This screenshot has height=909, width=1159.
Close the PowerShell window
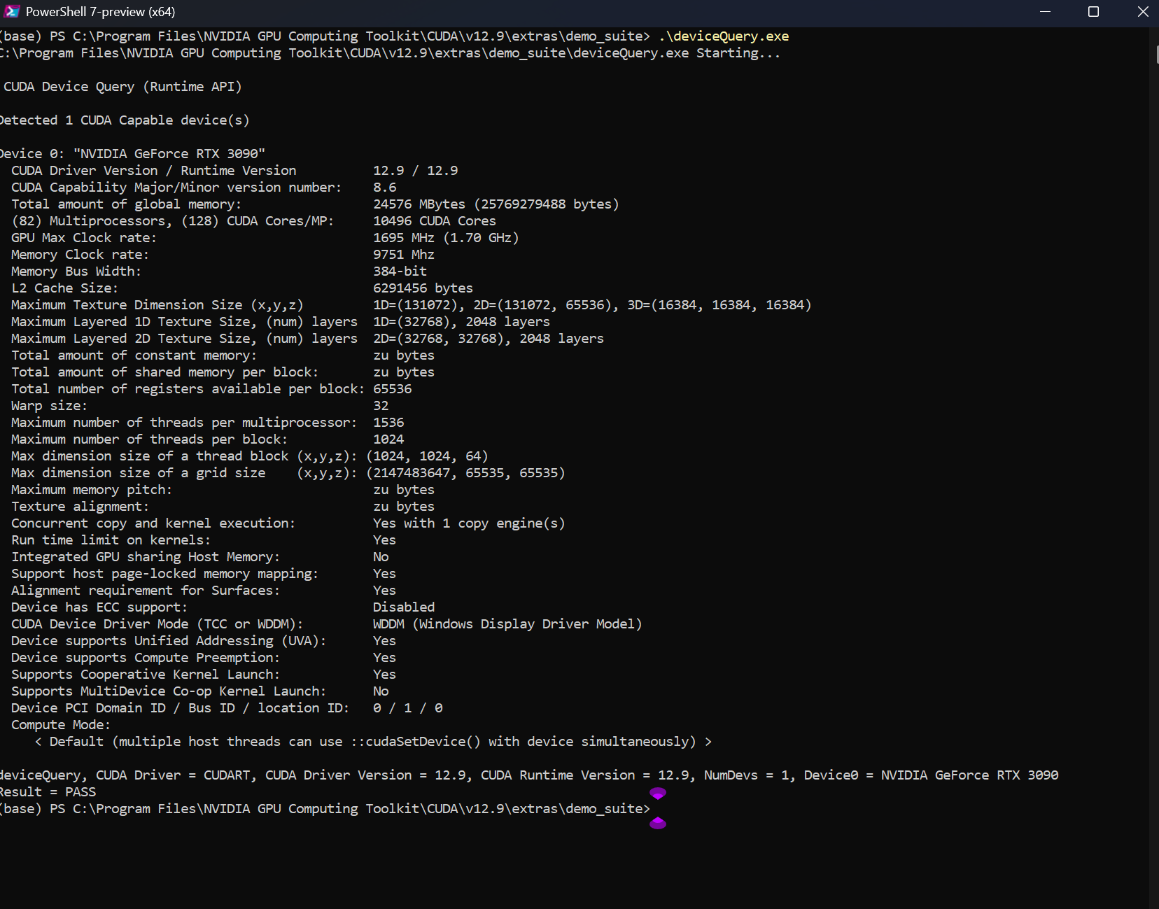click(1142, 12)
